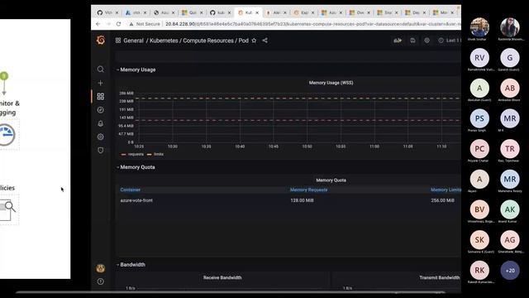The width and height of the screenshot is (529, 298).
Task: Click the browser forward arrow
Action: tap(108, 24)
